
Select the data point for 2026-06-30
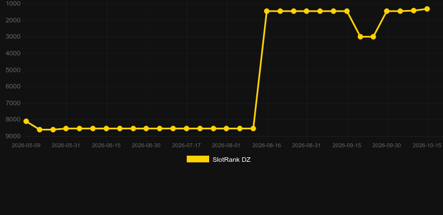click(146, 129)
